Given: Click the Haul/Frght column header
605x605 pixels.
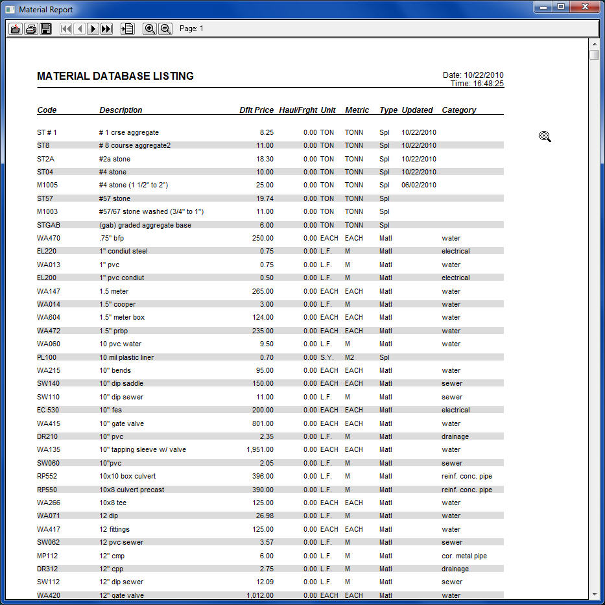Looking at the screenshot, I should (x=298, y=110).
